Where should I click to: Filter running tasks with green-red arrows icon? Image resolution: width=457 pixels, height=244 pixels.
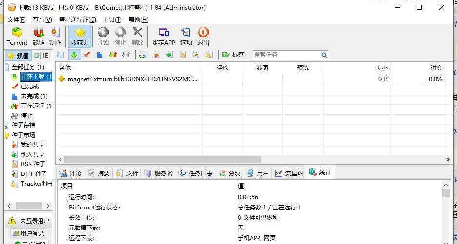(x=113, y=54)
